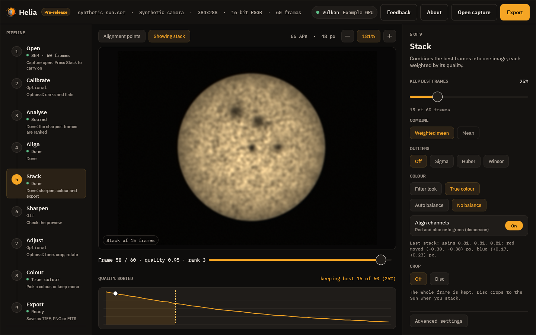
Task: Select step 8 Colour circle icon
Action: tap(16, 275)
